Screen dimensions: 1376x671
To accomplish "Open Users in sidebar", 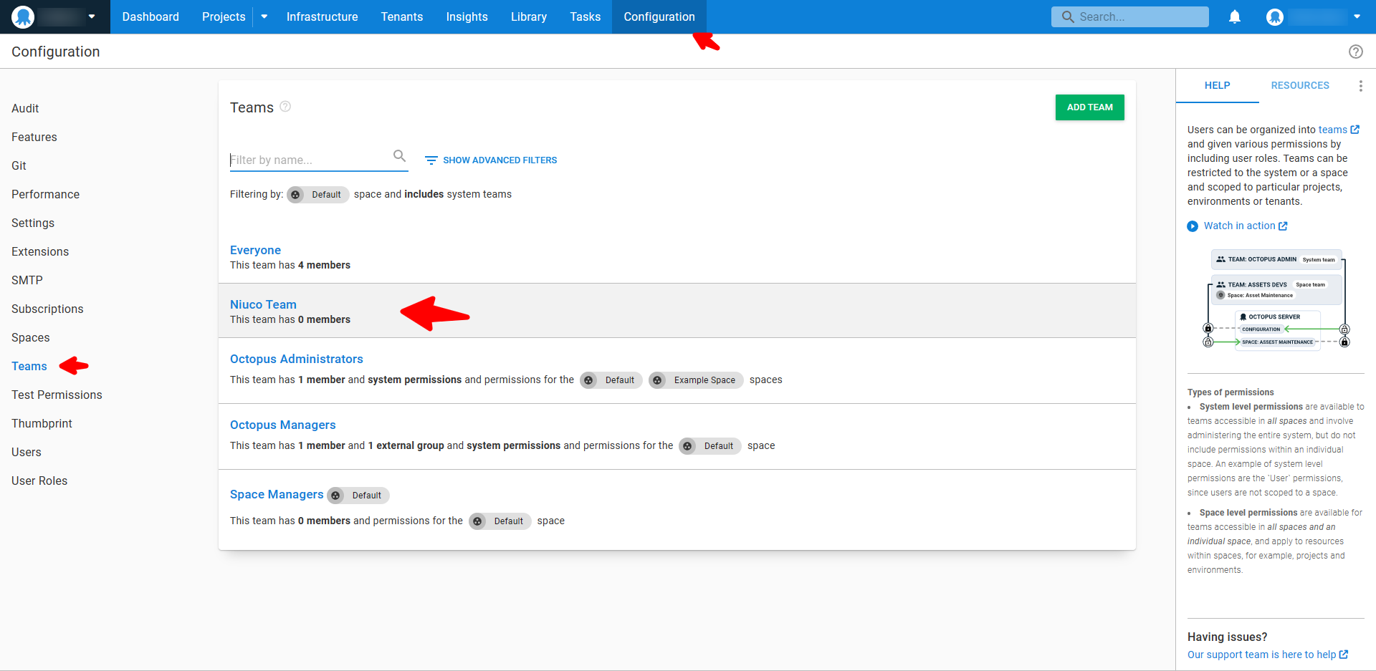I will click(x=27, y=452).
